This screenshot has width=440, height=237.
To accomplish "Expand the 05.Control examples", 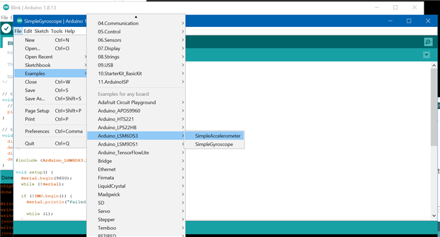I will point(136,32).
